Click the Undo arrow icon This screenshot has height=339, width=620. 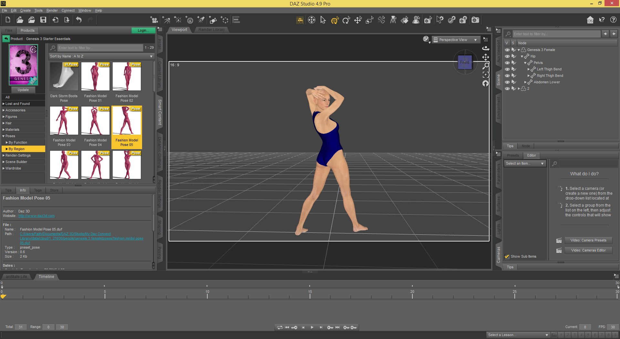click(79, 20)
